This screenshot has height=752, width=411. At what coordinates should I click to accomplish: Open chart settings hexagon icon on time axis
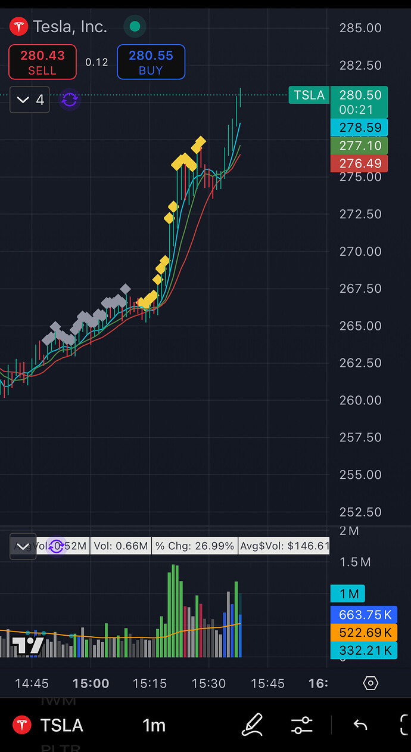pos(370,683)
